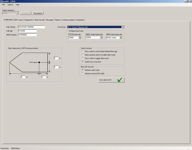Expand NMEA input baud rate dropdown
The image size is (192, 150).
pos(121,38)
